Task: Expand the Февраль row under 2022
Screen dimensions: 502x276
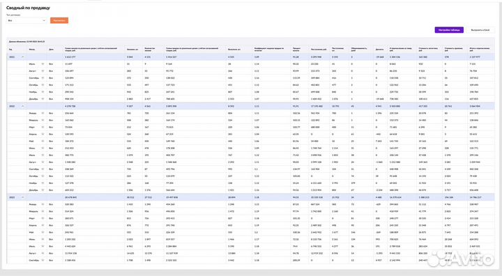Action: 43,120
